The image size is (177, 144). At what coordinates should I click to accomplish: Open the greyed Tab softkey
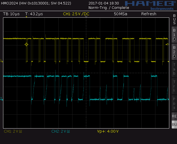pos(174,69)
